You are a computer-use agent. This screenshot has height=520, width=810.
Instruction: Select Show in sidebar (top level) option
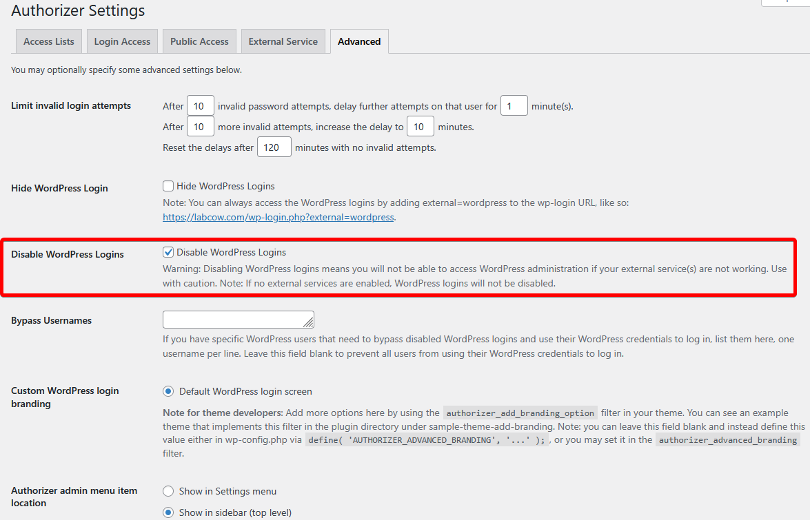tap(168, 512)
